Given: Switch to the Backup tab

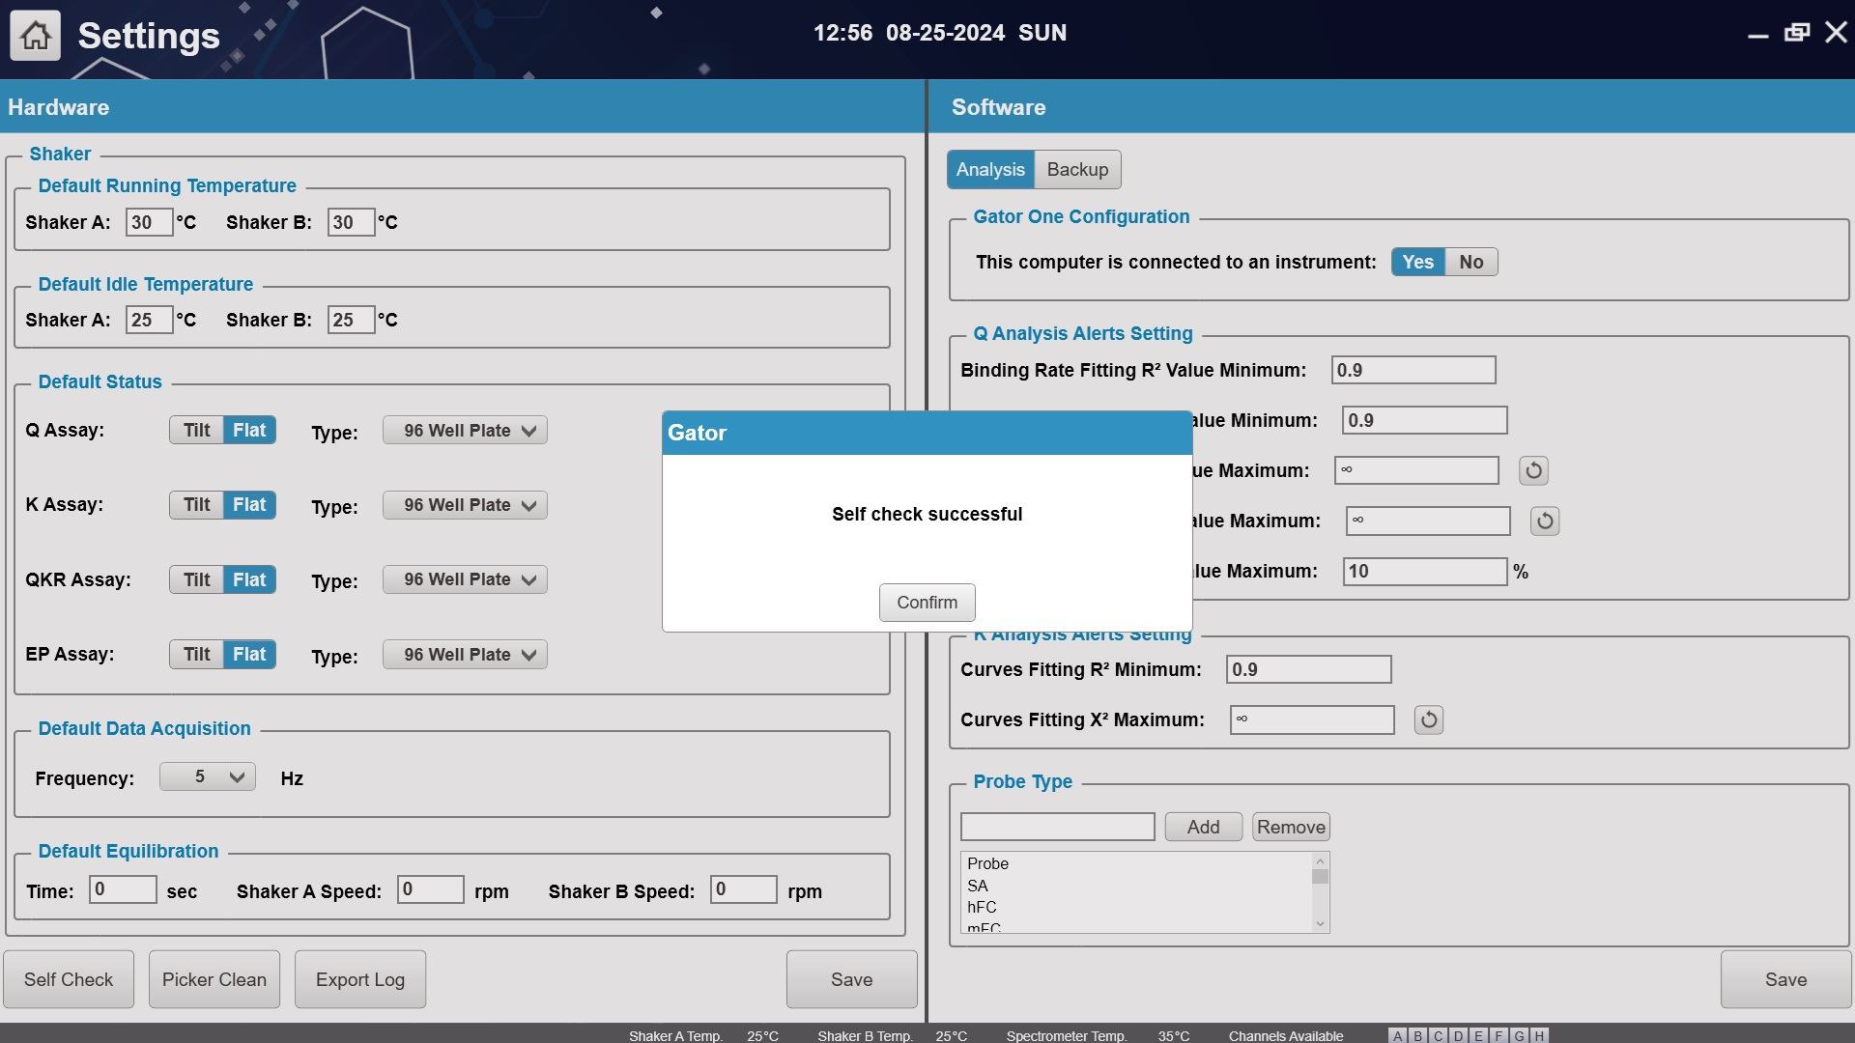Looking at the screenshot, I should pos(1077,169).
